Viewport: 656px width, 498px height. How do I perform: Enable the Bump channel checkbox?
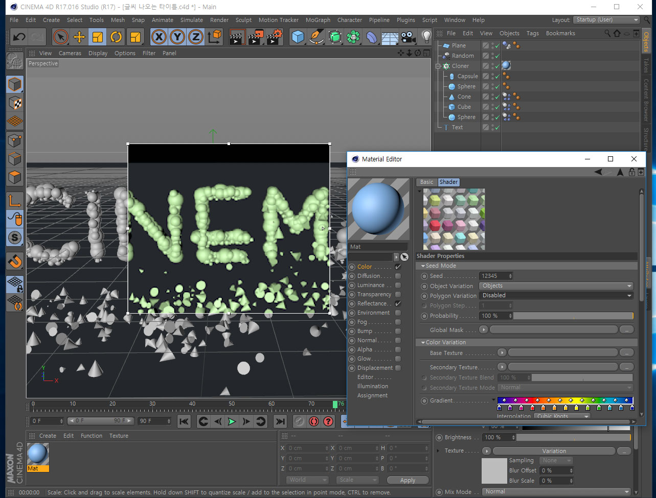tap(398, 331)
